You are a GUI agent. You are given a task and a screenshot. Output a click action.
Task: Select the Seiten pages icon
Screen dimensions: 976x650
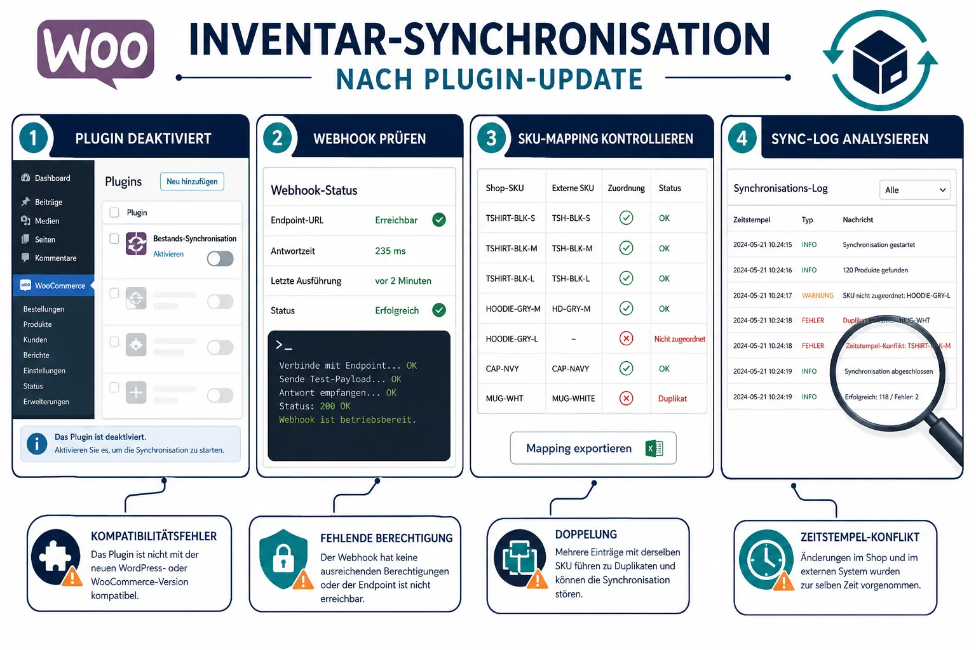pos(25,239)
